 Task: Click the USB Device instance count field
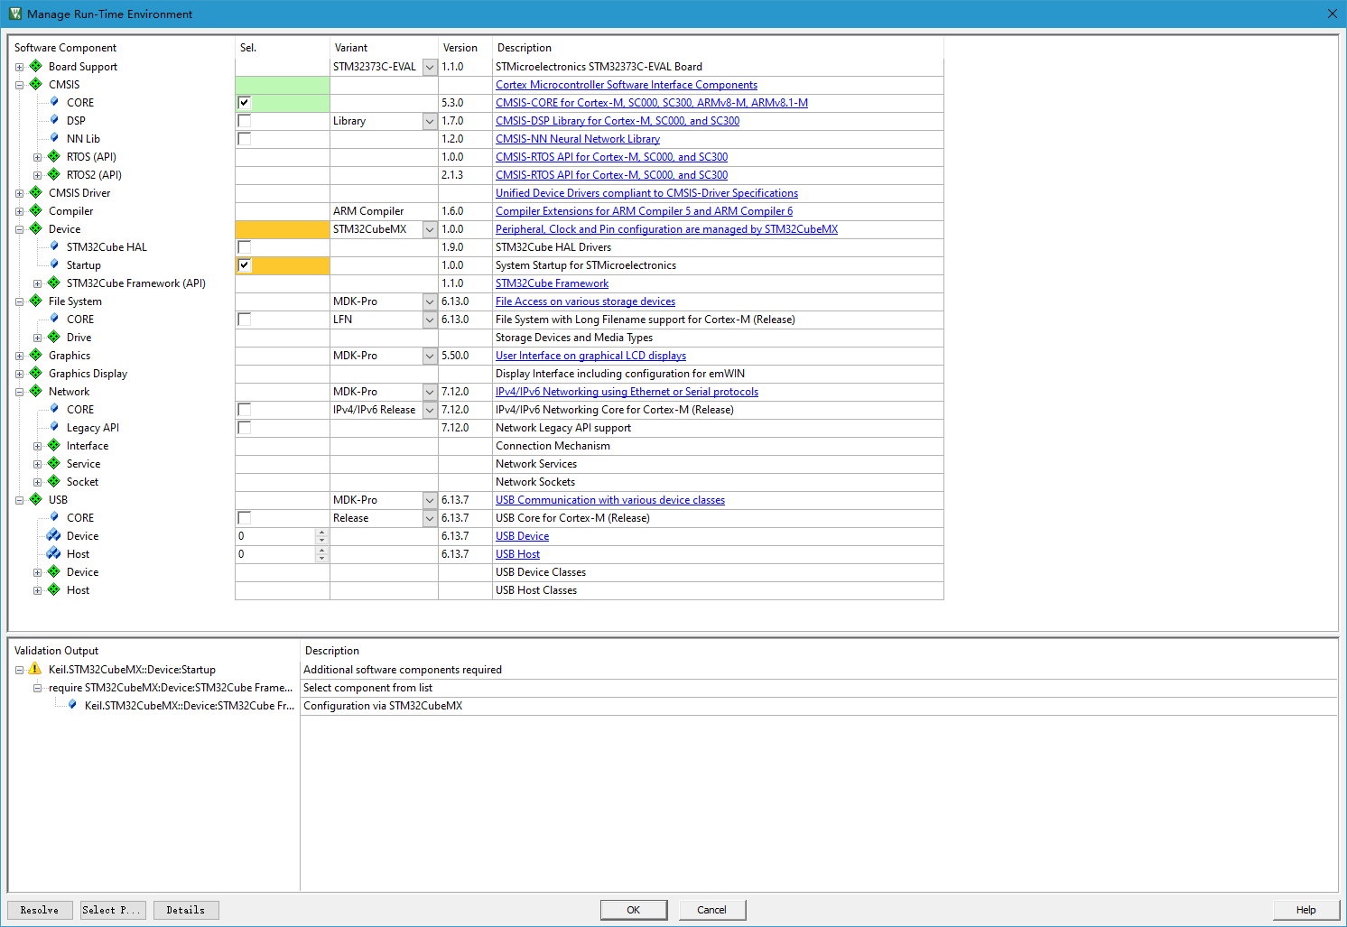click(275, 536)
